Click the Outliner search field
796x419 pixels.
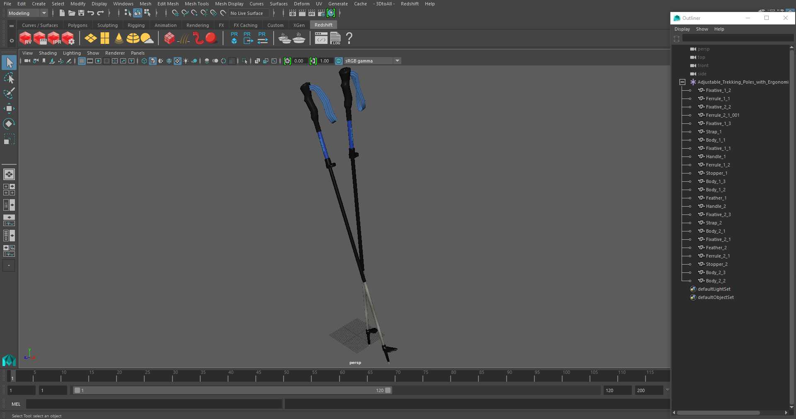click(x=738, y=38)
